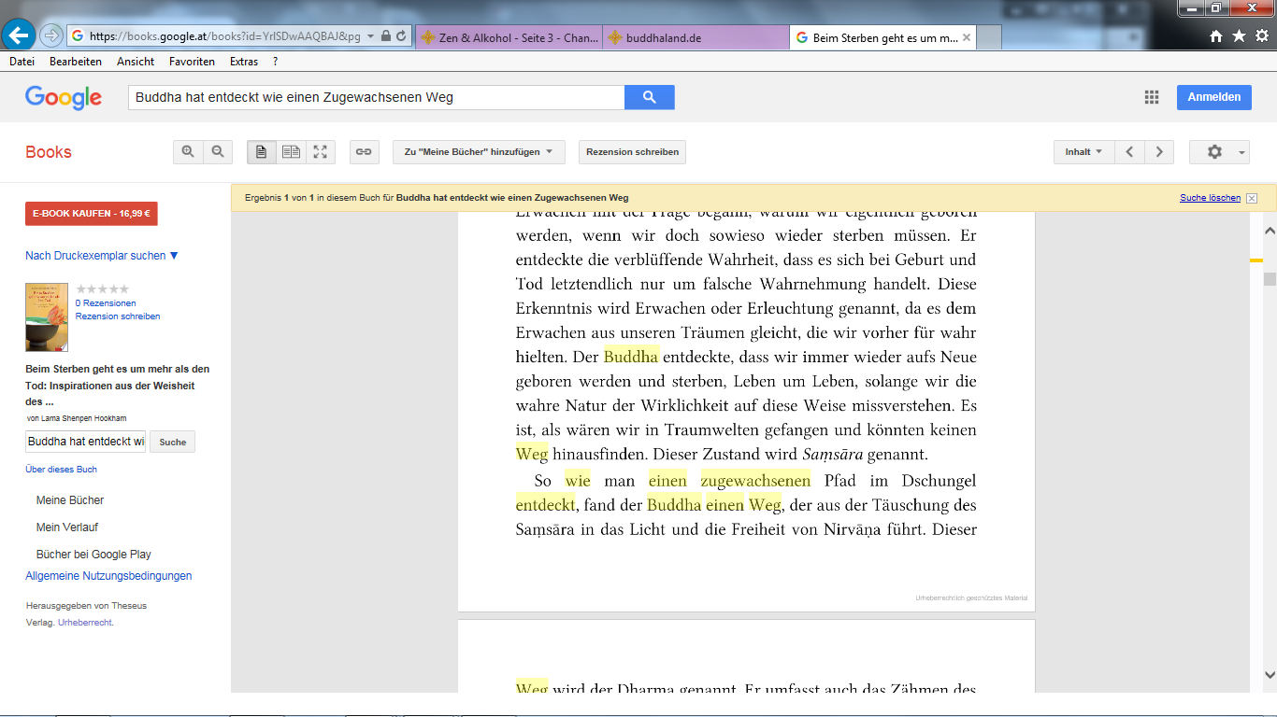Click the vertical scrollbar thumb
This screenshot has height=717, width=1277.
coord(1270,279)
